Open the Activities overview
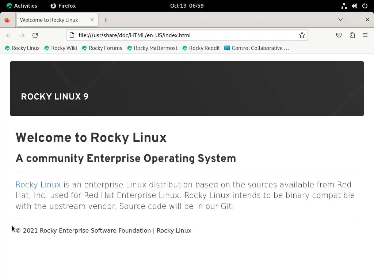Viewport: 374px width, 280px height. 22,6
